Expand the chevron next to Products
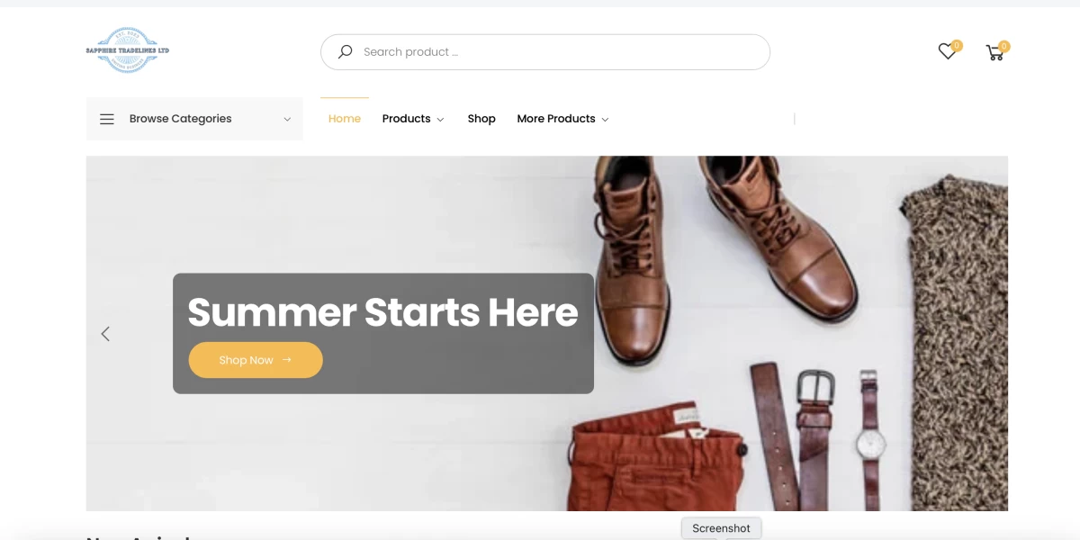This screenshot has width=1080, height=540. (x=440, y=120)
